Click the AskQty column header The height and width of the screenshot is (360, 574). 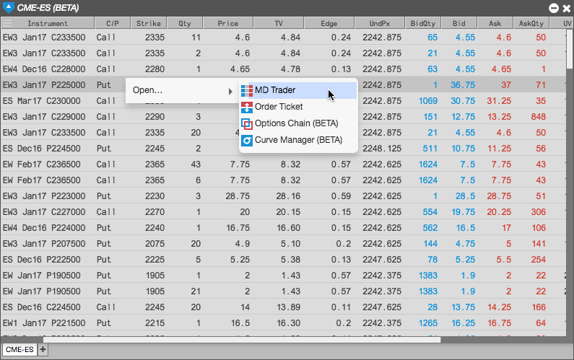pyautogui.click(x=531, y=23)
